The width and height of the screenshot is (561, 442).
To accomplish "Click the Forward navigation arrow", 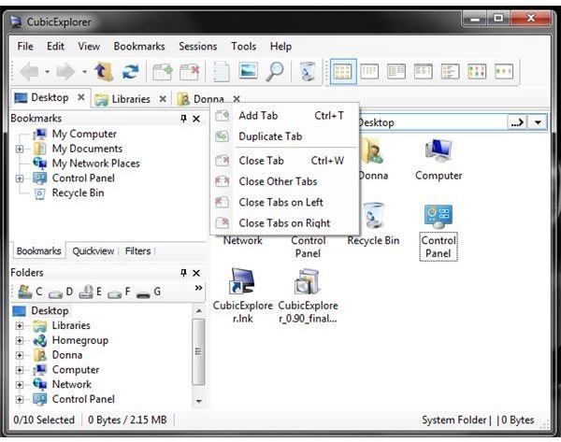I will click(65, 72).
